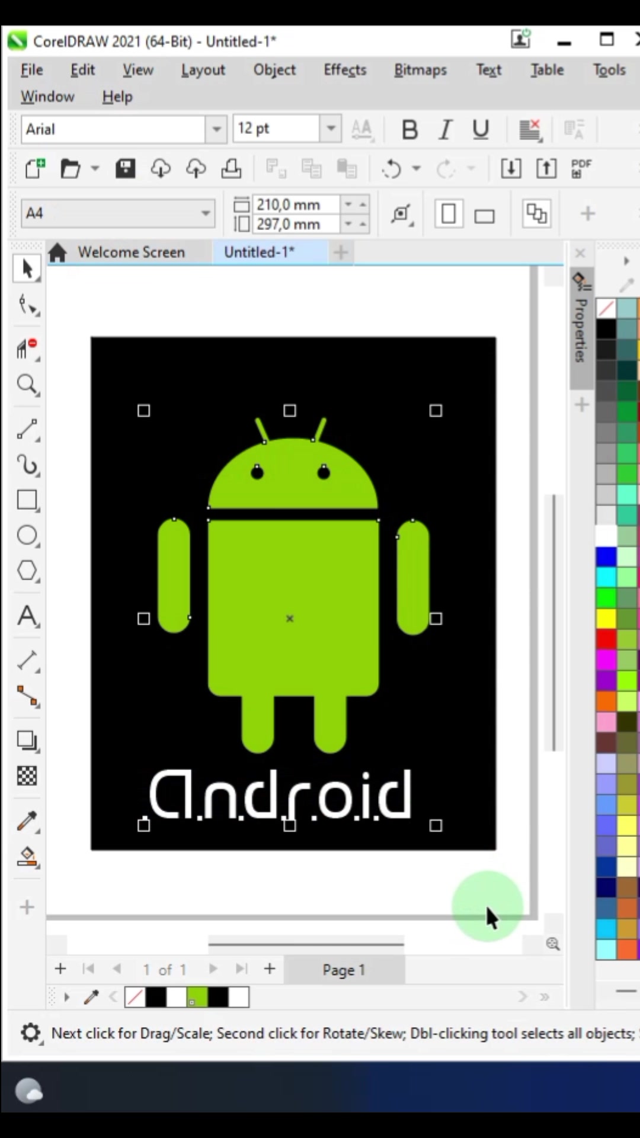The image size is (640, 1138).
Task: Click the cloud upload icon
Action: [196, 169]
